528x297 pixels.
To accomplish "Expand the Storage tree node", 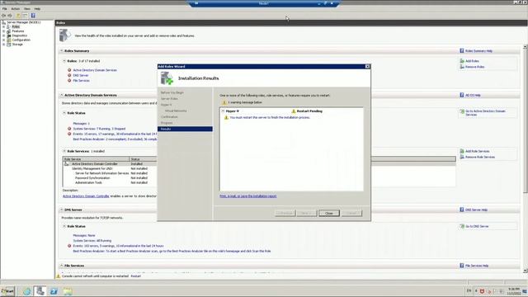I will pyautogui.click(x=3, y=44).
